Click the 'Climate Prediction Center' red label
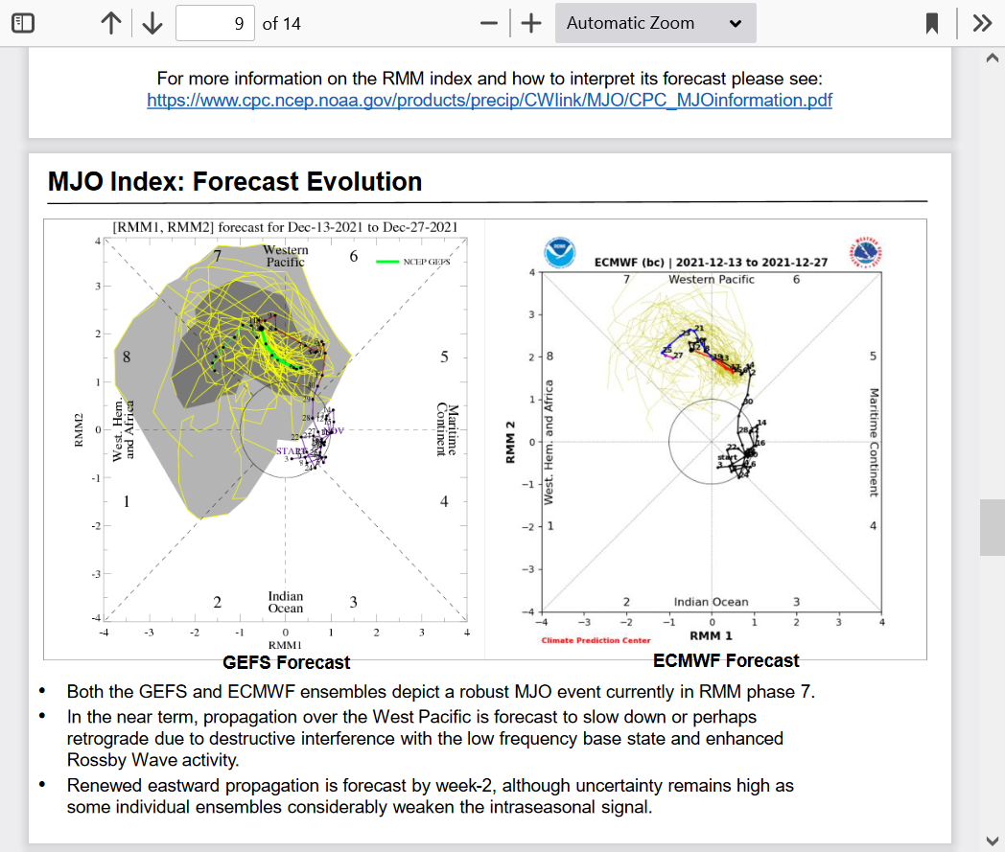 coord(596,640)
